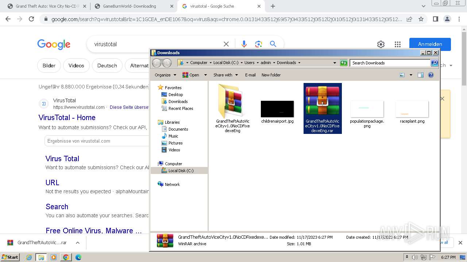Click the taskbar volume speaker icon
This screenshot has width=467, height=262.
coord(414,257)
